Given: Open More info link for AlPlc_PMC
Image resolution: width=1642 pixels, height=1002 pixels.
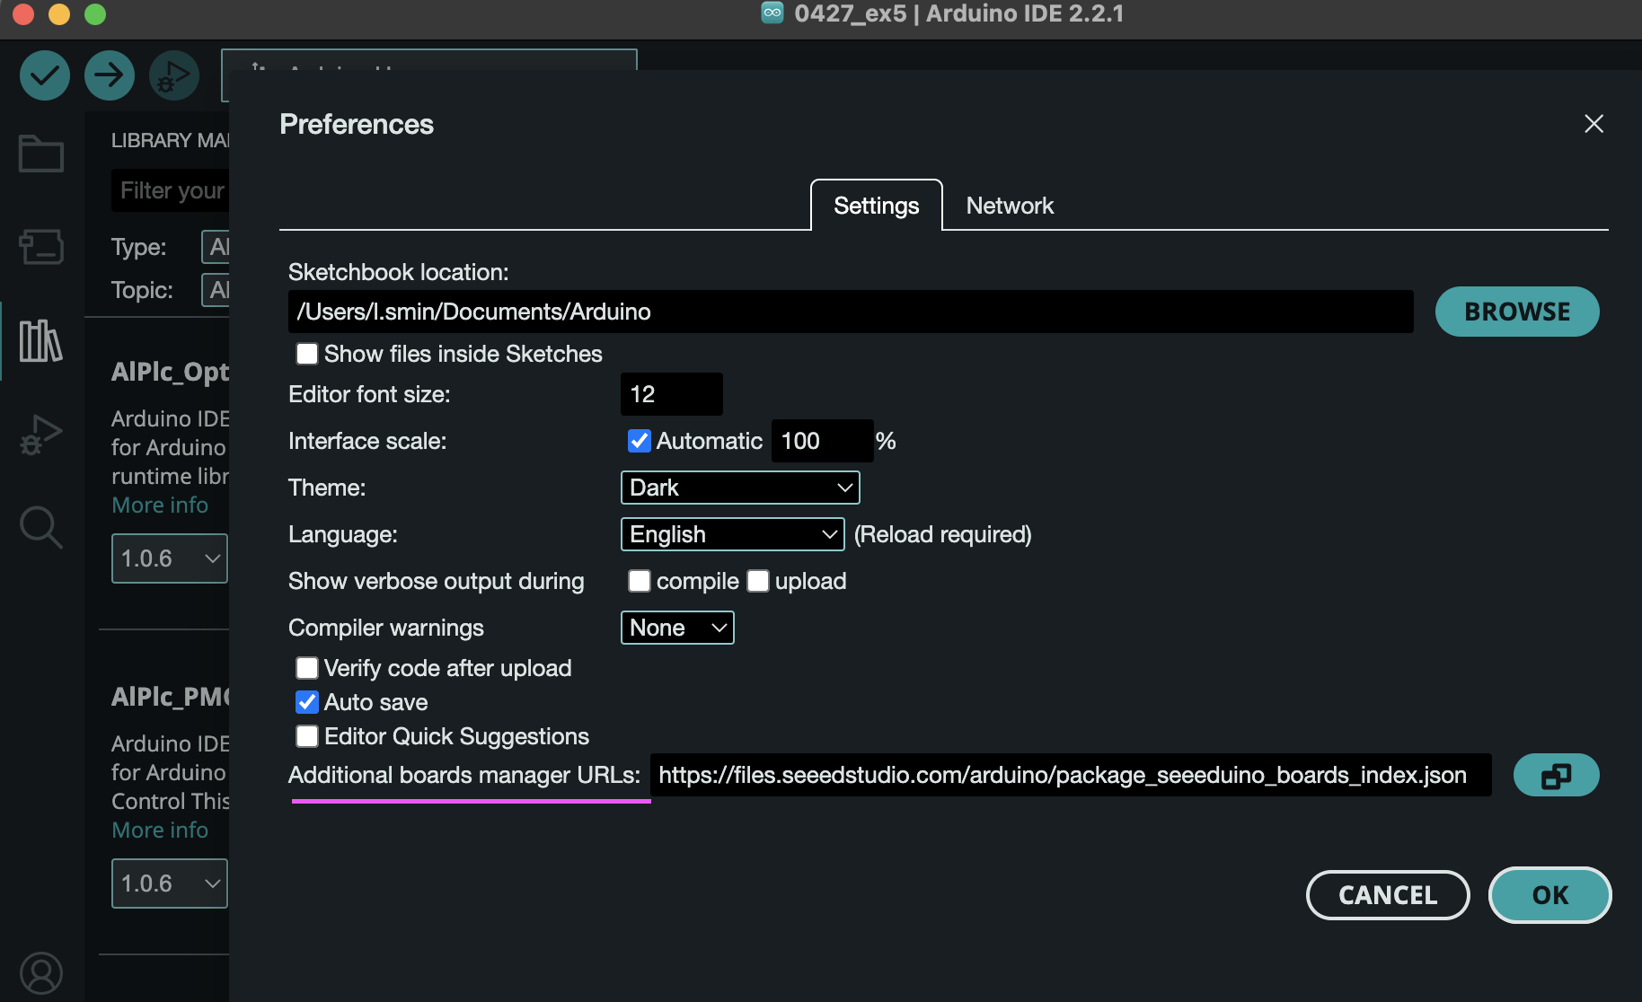Looking at the screenshot, I should [x=160, y=831].
